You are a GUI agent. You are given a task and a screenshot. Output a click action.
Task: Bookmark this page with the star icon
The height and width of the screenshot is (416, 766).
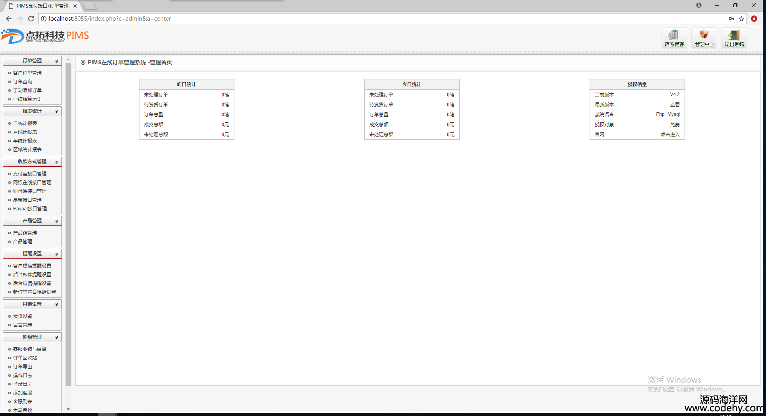741,19
